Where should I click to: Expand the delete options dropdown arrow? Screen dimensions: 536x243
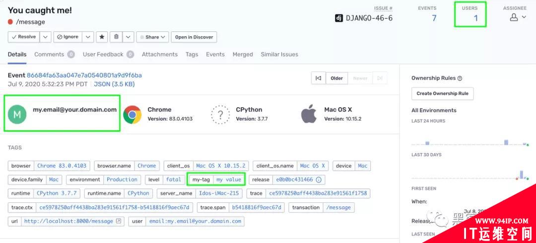point(128,37)
